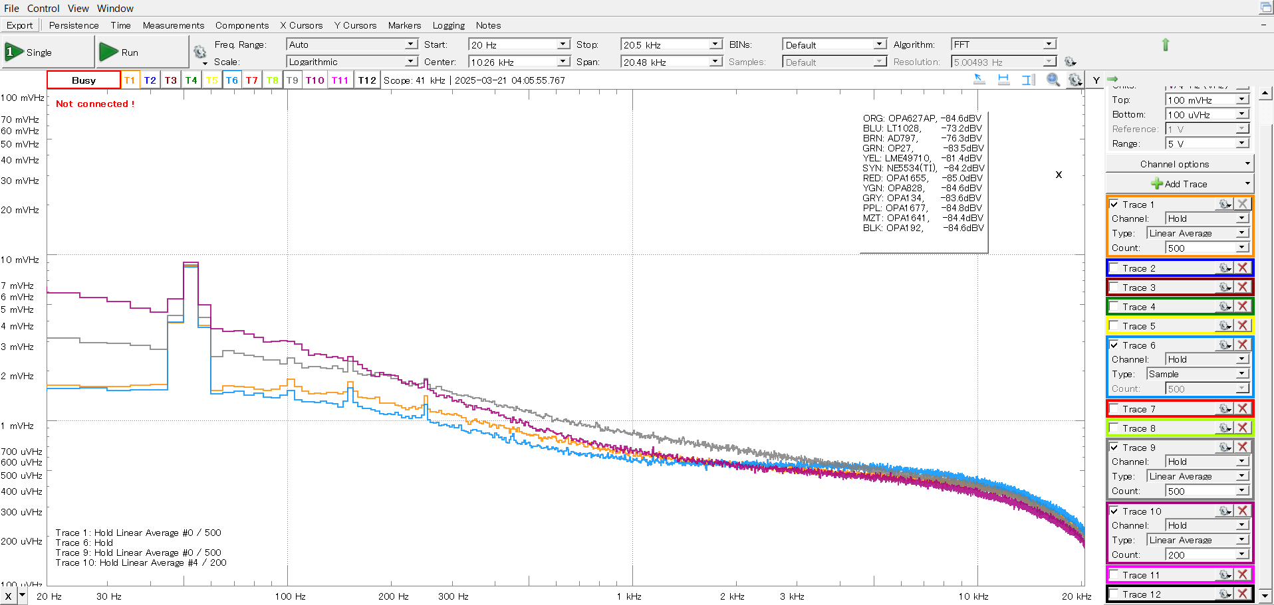
Task: Open Trace 1 settings gear
Action: pos(1225,204)
